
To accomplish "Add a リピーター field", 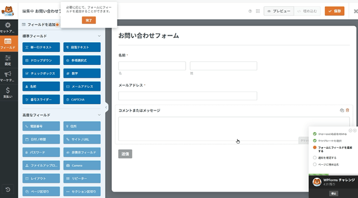I will pyautogui.click(x=82, y=178).
